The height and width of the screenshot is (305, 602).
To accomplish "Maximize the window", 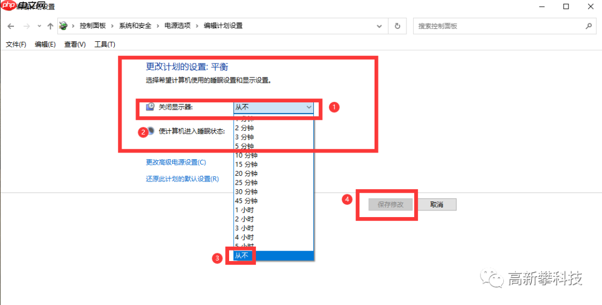I will (x=566, y=6).
